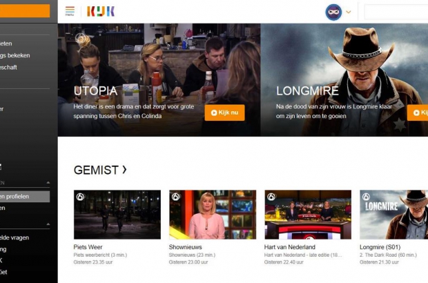The height and width of the screenshot is (283, 428).
Task: Click the SBS6 logo on Utopia banner
Action: (x=79, y=38)
